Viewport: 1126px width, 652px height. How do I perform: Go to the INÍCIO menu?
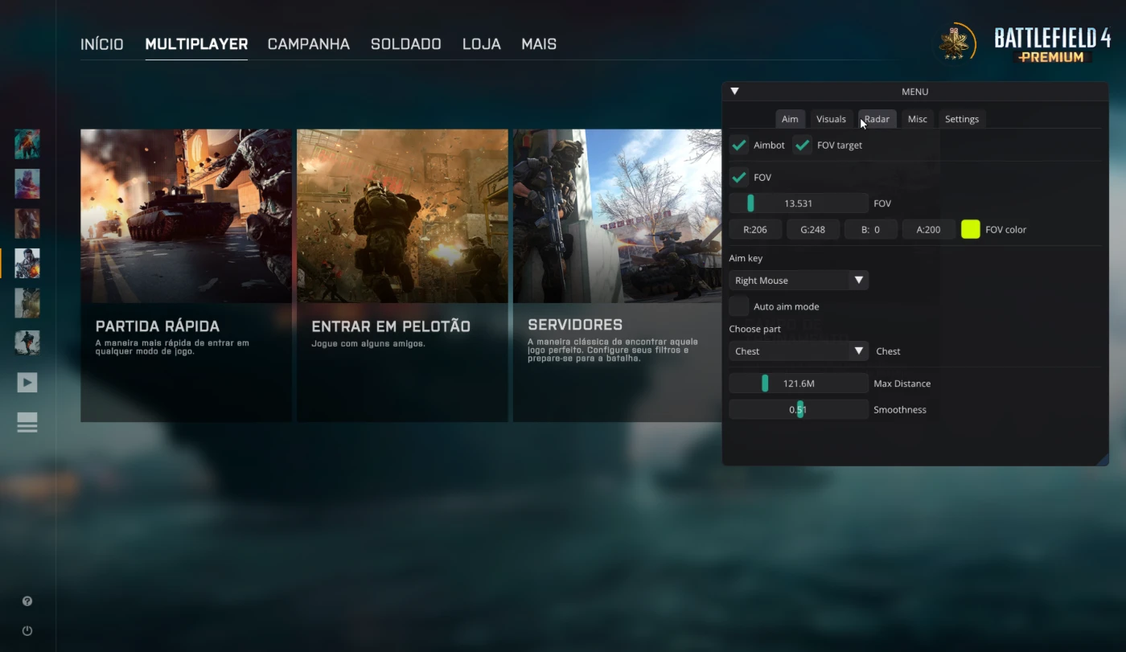[102, 44]
